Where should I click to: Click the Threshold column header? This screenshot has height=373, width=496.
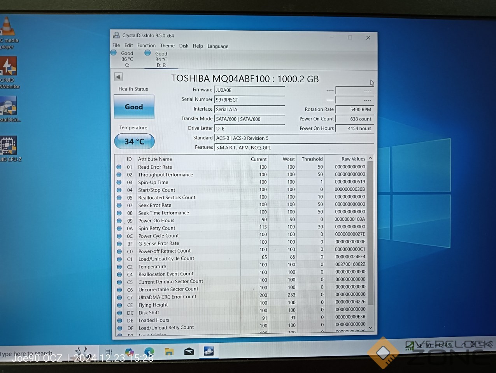coord(312,159)
